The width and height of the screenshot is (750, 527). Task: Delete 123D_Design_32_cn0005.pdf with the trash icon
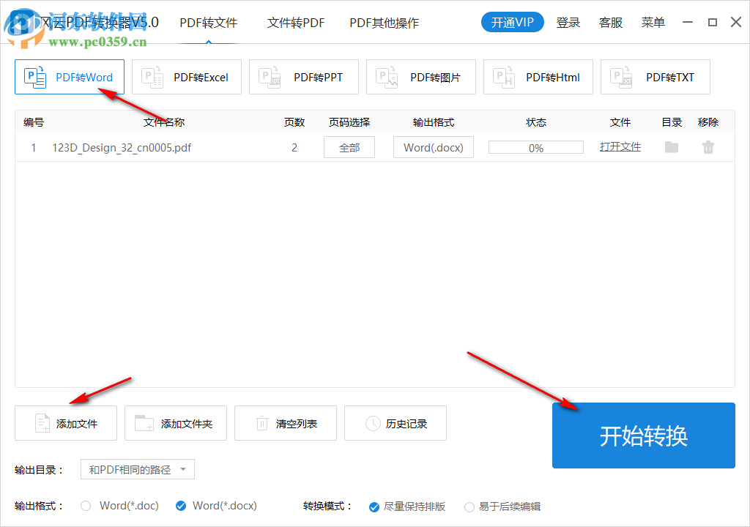click(x=708, y=146)
